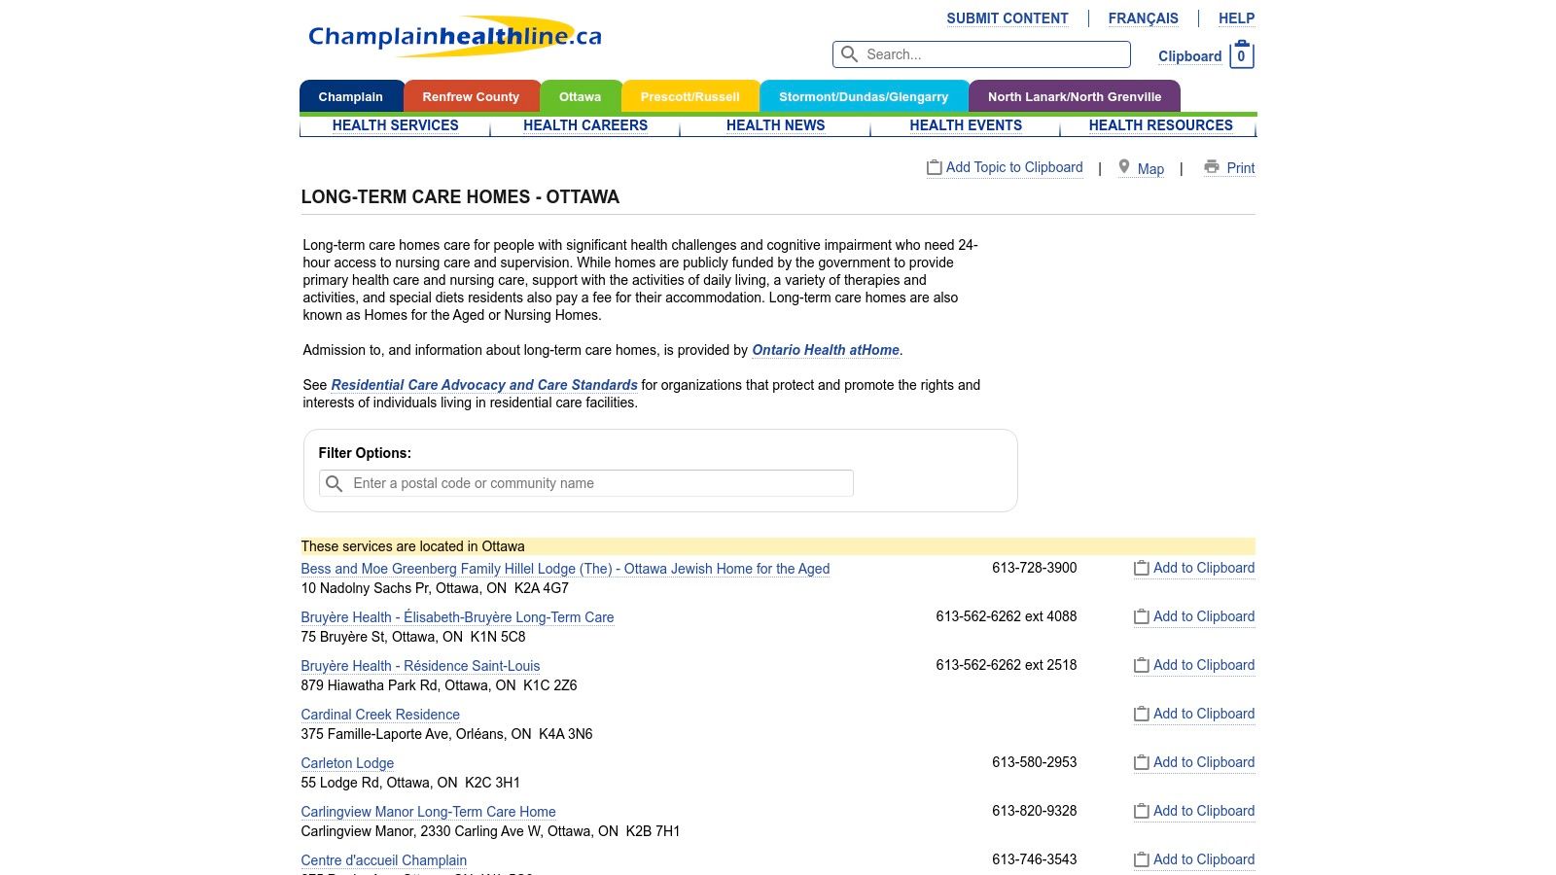The image size is (1556, 875).
Task: Click the phone number 613-562-6262 ext 4088
Action: (1007, 616)
